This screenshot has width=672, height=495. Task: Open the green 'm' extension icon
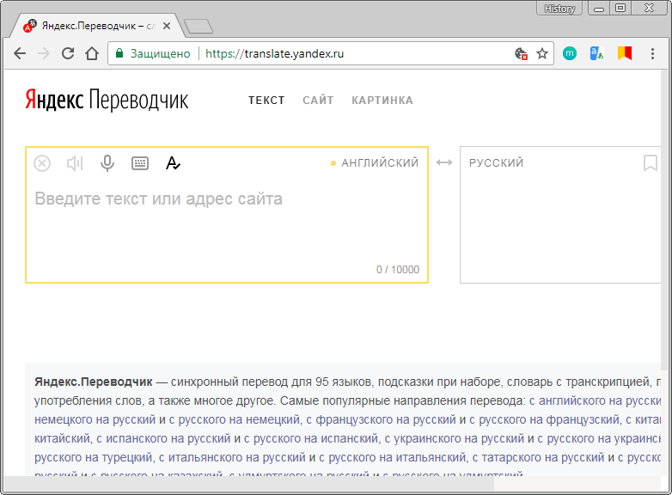[570, 53]
